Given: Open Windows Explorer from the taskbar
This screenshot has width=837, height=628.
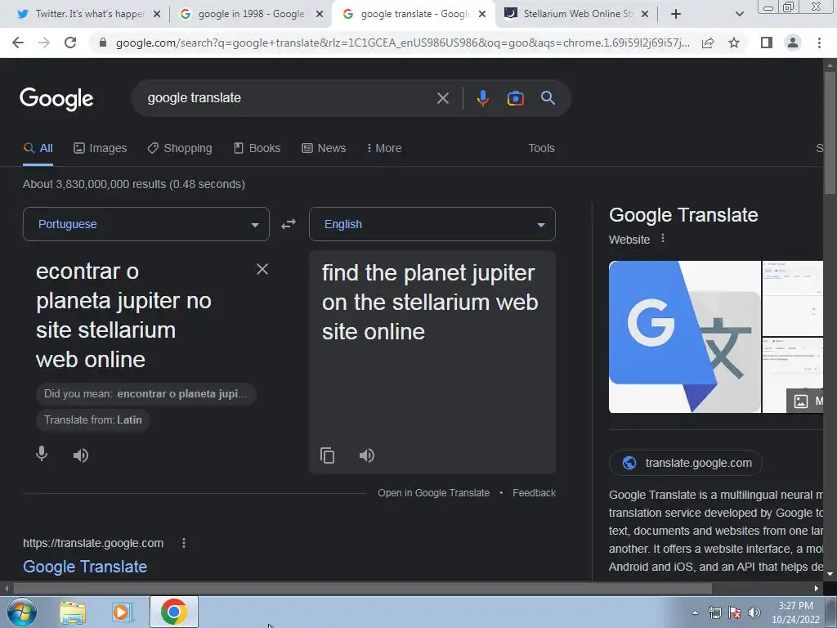Looking at the screenshot, I should (x=73, y=612).
